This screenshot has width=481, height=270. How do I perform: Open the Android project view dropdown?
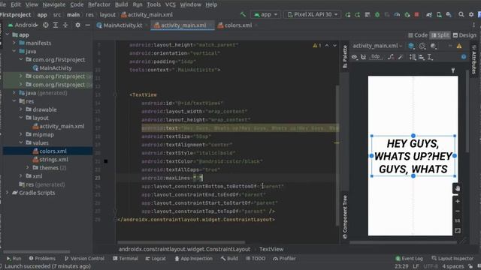click(x=23, y=25)
